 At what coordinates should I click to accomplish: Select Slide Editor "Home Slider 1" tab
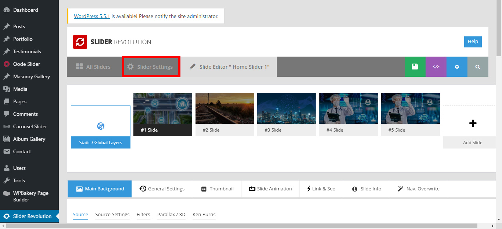coord(229,67)
